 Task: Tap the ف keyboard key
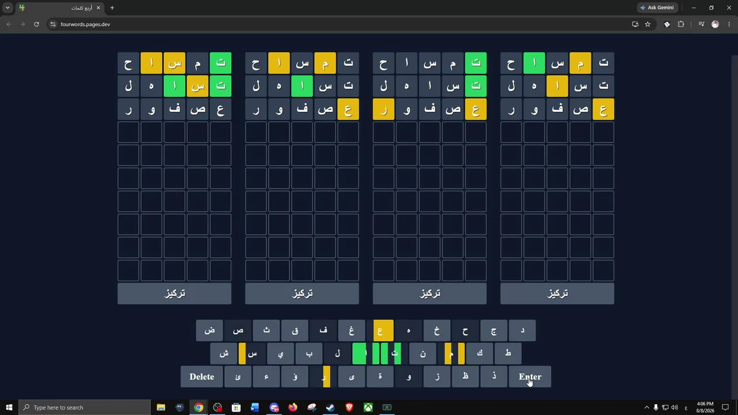pyautogui.click(x=323, y=330)
